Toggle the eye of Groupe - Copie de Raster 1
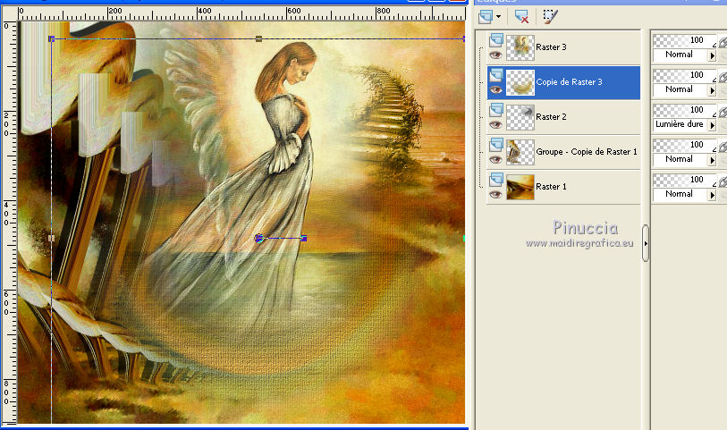The image size is (727, 430). point(495,160)
